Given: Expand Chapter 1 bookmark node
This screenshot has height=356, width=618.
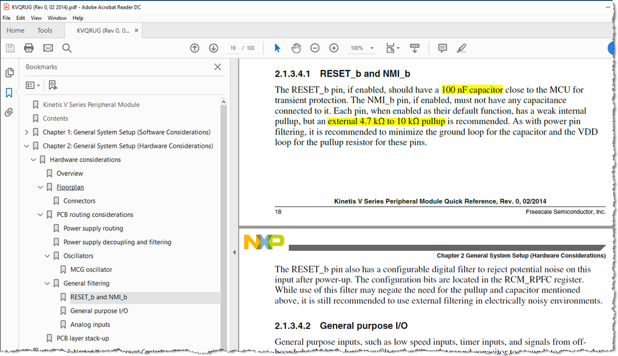Looking at the screenshot, I should (x=27, y=132).
